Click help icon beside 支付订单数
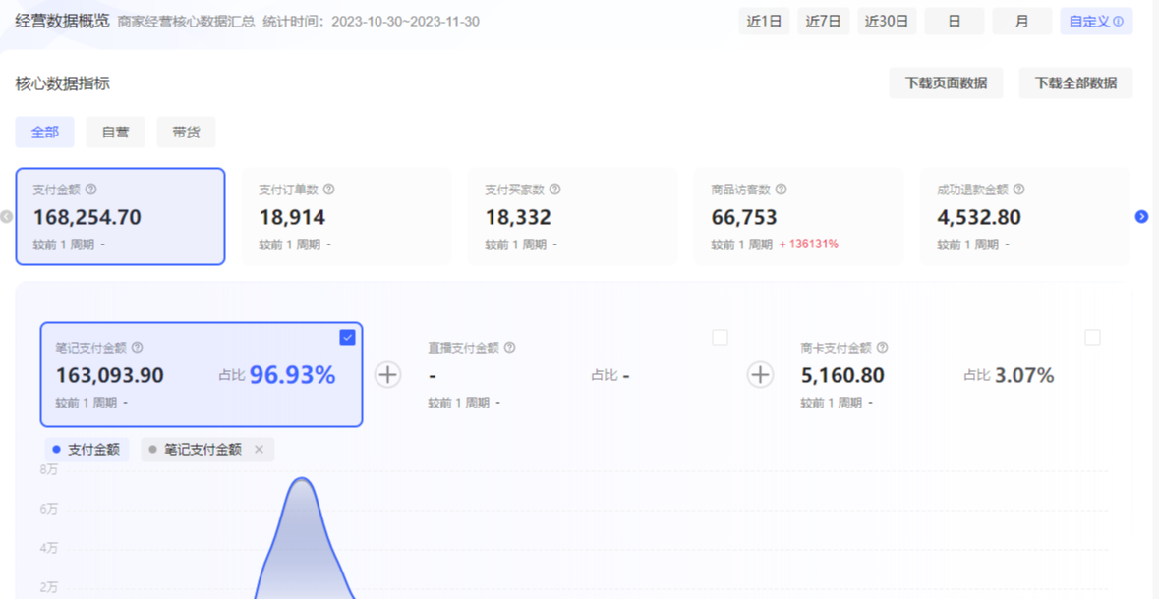The image size is (1159, 599). click(x=329, y=190)
